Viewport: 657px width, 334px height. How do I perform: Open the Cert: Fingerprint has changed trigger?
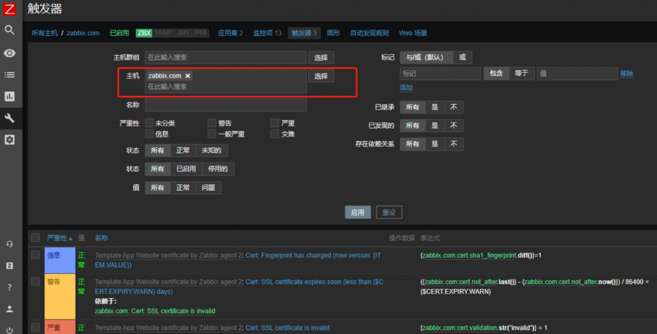(239, 260)
